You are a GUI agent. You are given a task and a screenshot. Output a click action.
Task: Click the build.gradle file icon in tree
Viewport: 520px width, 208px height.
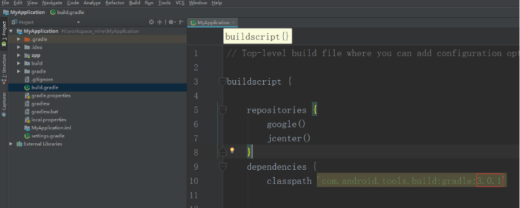pyautogui.click(x=27, y=88)
